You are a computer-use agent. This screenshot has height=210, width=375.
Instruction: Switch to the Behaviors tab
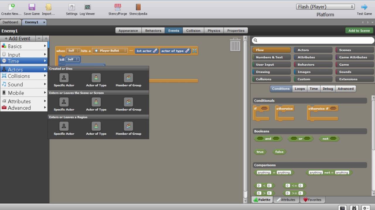point(153,31)
